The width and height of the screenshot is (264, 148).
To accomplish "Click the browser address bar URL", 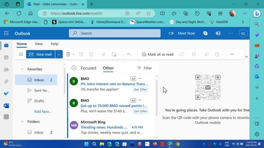I will coord(76,14).
